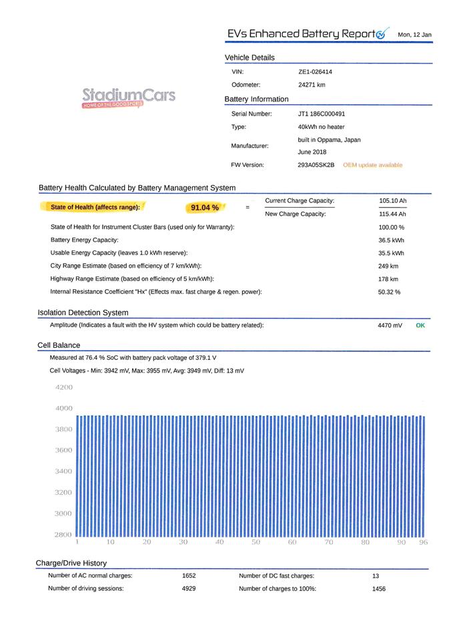
Task: Select the VIN value ZE1-026414
Action: pos(315,71)
